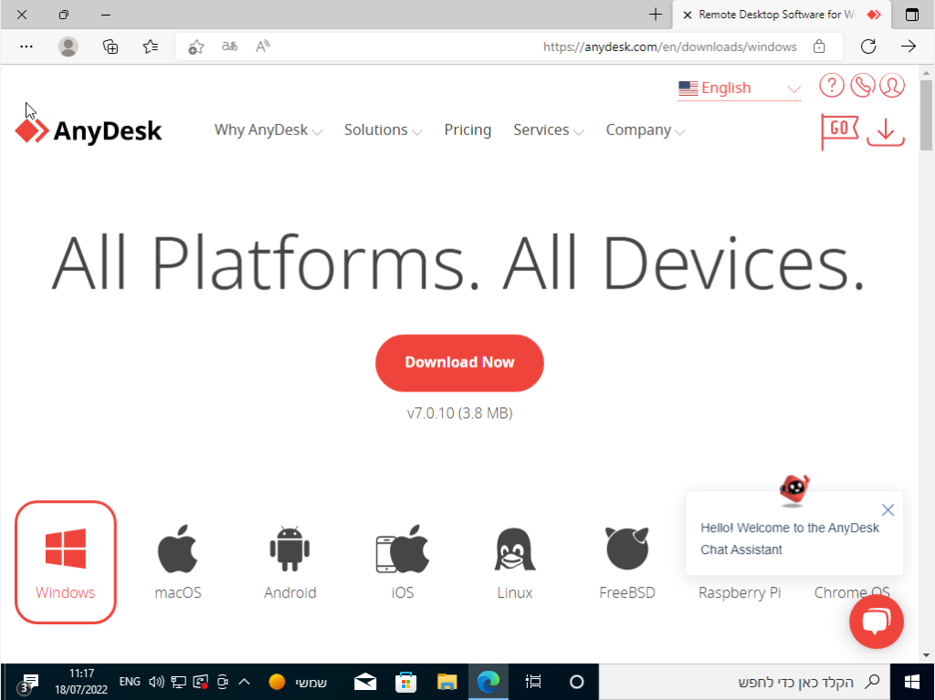Viewport: 935px width, 700px height.
Task: Open the volume control tray icon
Action: tap(156, 682)
